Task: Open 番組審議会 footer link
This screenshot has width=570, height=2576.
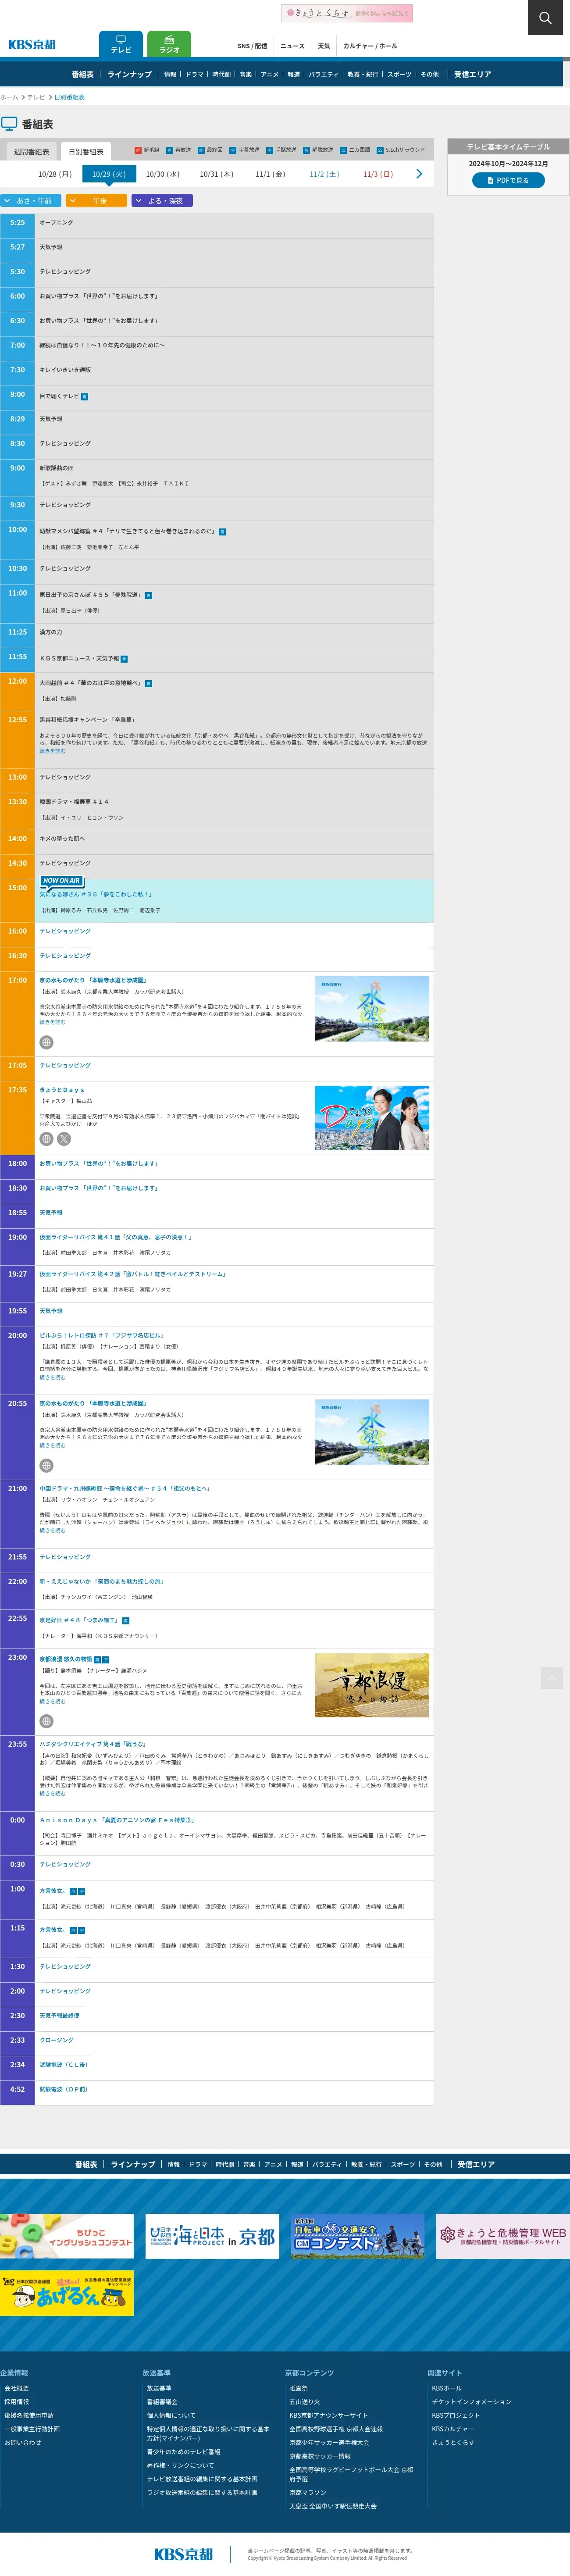Action: (162, 2402)
